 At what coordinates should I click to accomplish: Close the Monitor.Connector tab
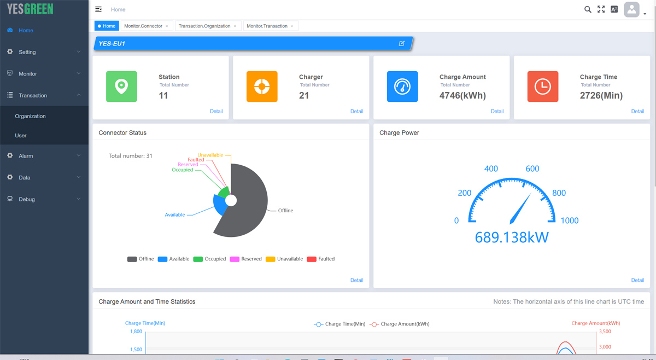coord(167,26)
